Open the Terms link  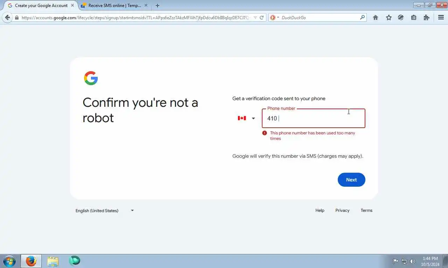click(366, 210)
